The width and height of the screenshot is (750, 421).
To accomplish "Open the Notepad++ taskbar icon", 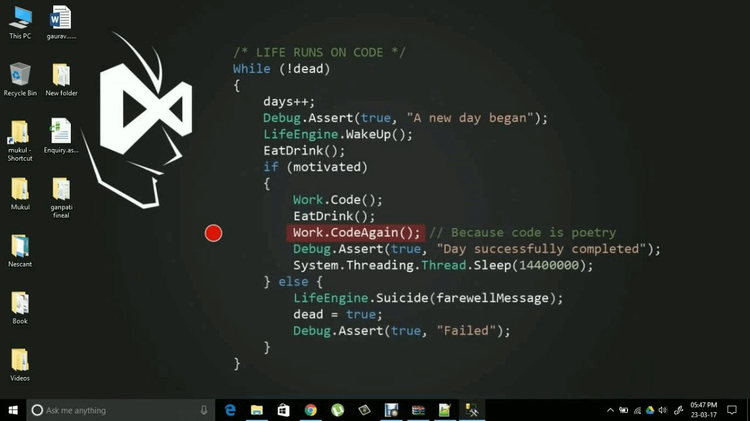I will pos(445,410).
